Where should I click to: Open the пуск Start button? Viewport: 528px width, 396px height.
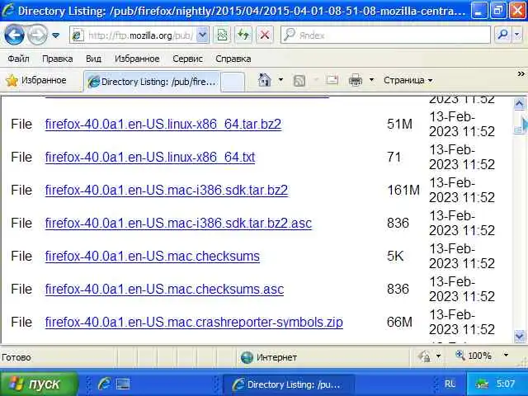point(39,384)
